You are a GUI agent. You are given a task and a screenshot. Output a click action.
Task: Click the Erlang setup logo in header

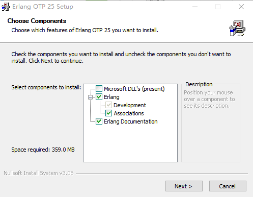click(x=237, y=28)
